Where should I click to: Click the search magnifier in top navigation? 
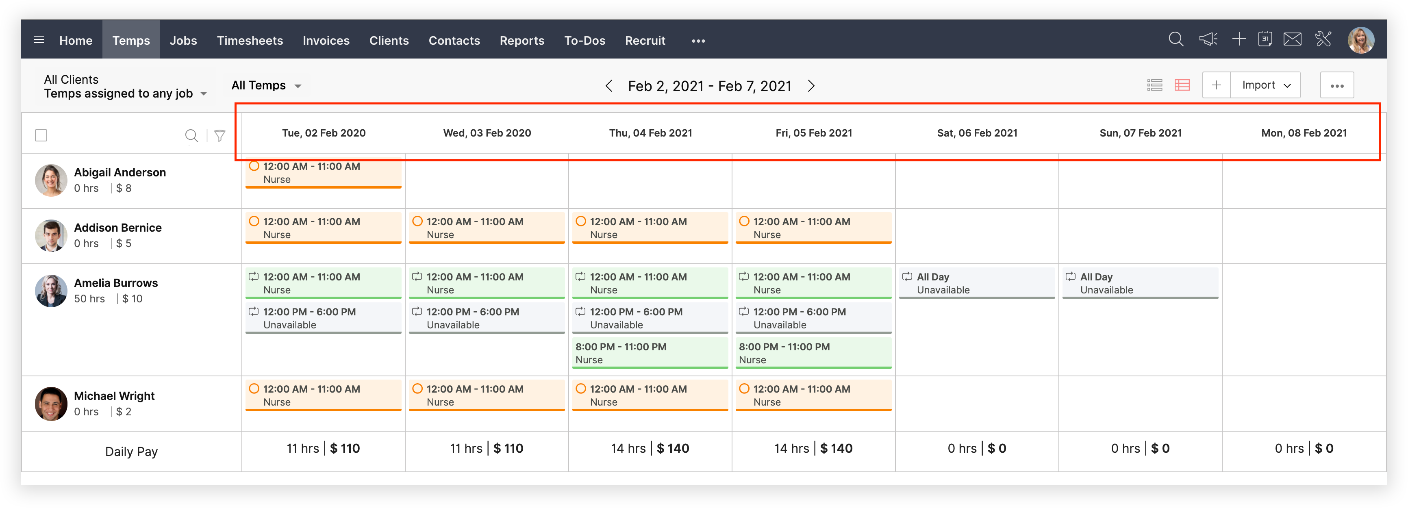1176,39
